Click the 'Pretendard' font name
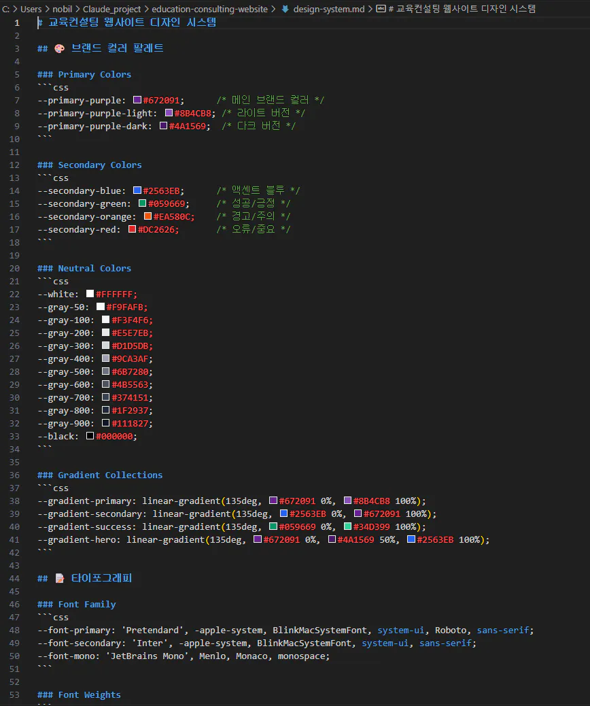 click(152, 631)
